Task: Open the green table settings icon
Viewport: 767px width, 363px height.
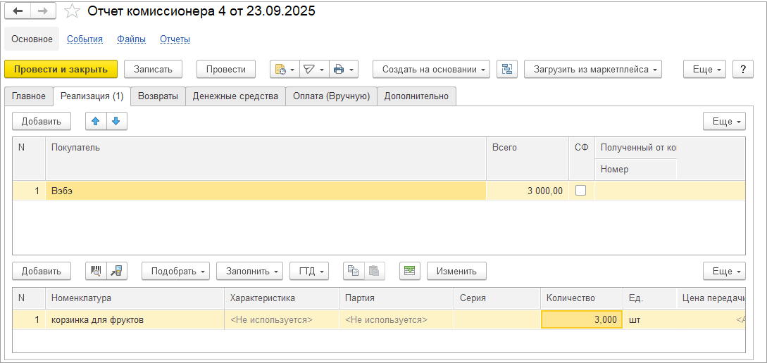Action: [x=409, y=271]
